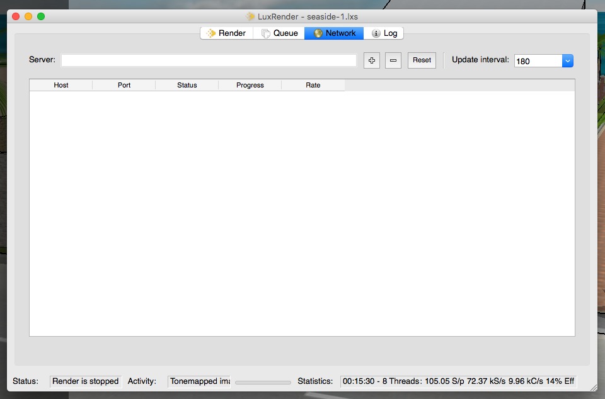Screen dimensions: 605x399
Task: Click the LuxRender title bar icon
Action: point(250,16)
